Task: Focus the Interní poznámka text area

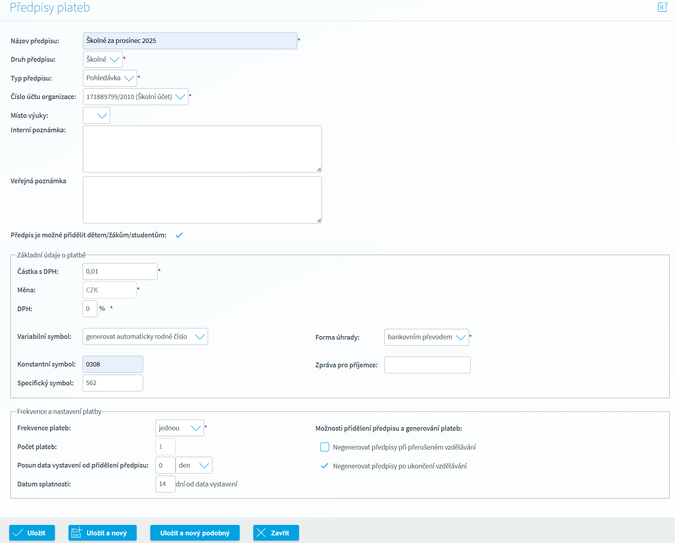Action: point(202,149)
